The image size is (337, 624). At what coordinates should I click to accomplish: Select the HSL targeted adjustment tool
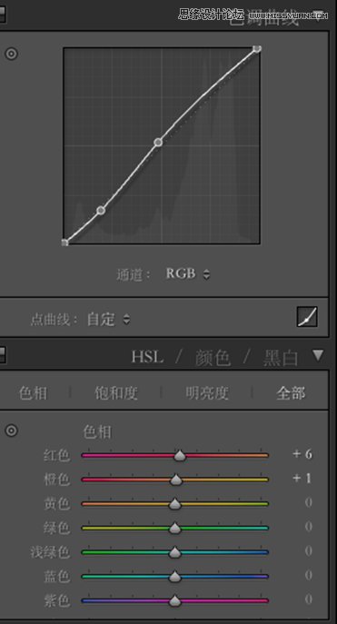[11, 431]
